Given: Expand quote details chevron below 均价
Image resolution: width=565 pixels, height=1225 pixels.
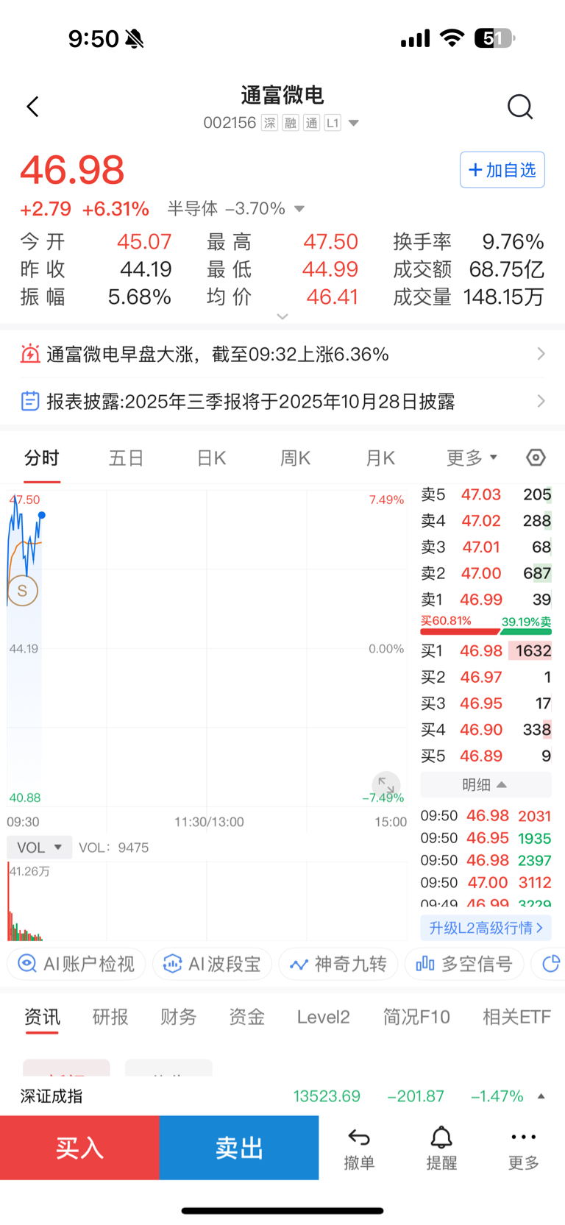Looking at the screenshot, I should (x=282, y=316).
